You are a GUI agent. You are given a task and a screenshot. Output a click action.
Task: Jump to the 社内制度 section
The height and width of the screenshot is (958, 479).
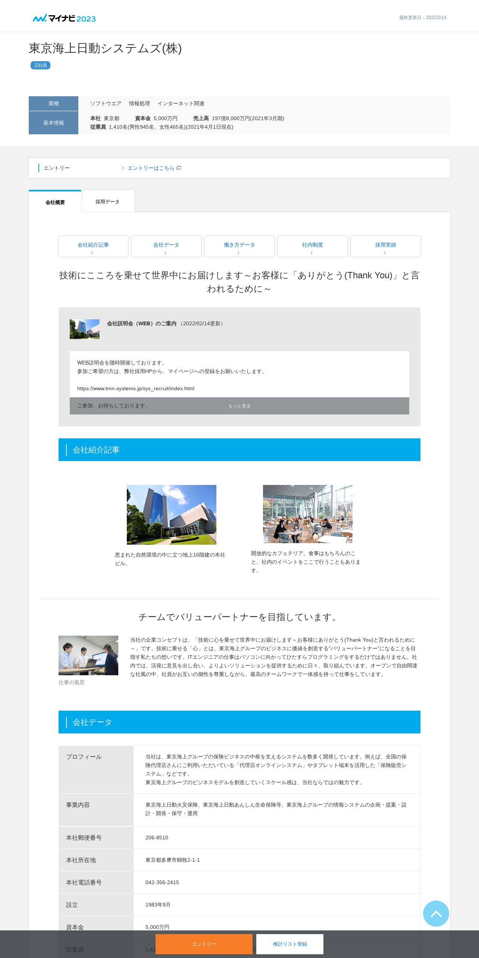coord(313,247)
